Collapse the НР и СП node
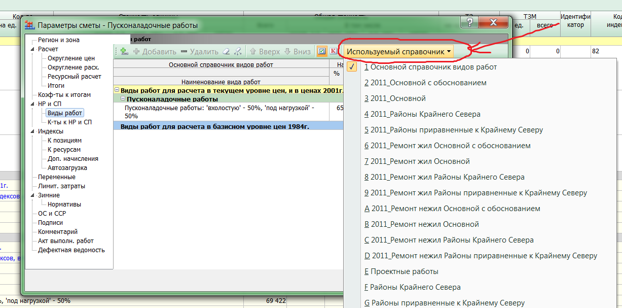622x308 pixels. (x=33, y=104)
